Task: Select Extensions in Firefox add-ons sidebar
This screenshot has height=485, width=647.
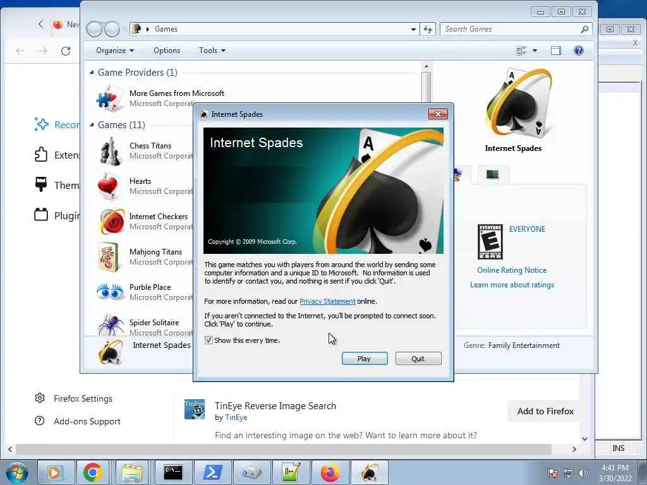Action: 57,155
